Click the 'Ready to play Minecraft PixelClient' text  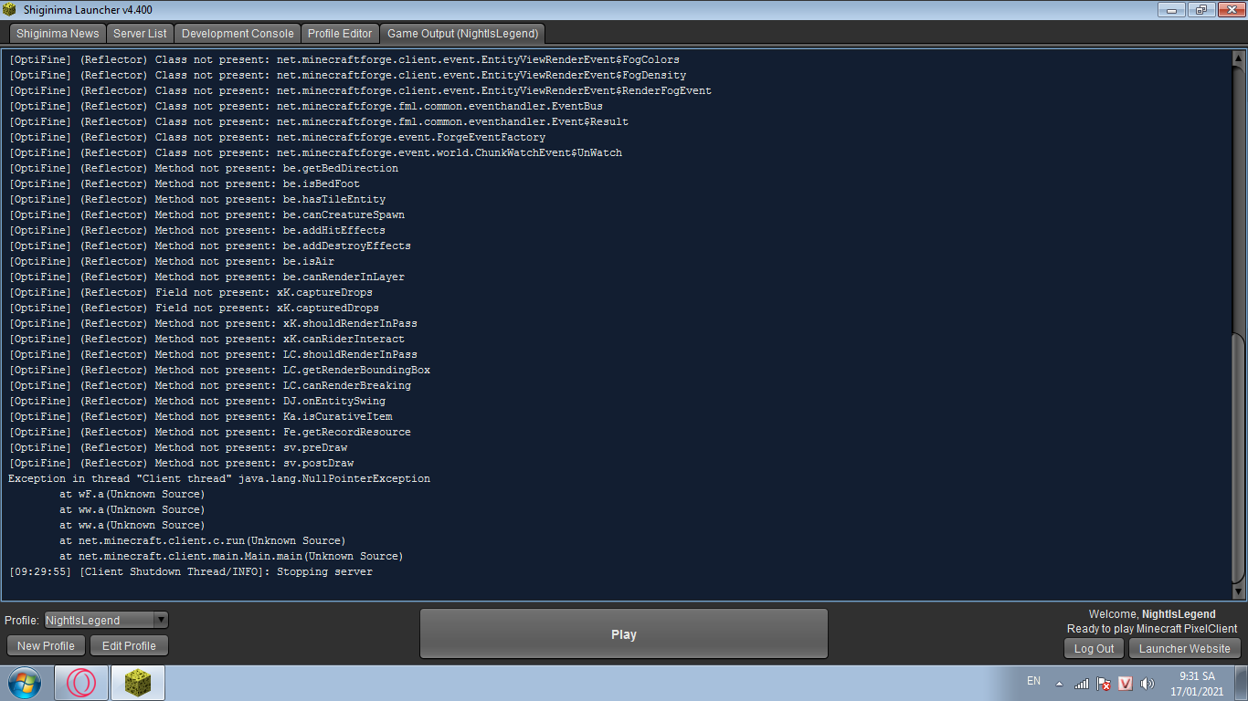[x=1152, y=629]
